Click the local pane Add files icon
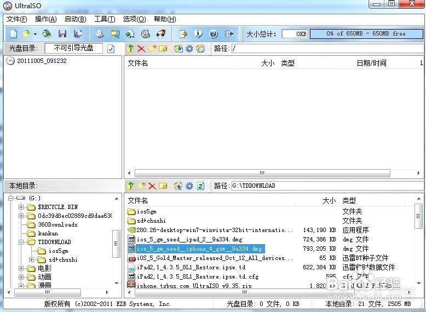Viewport: 426px width, 312px height. tap(179, 186)
